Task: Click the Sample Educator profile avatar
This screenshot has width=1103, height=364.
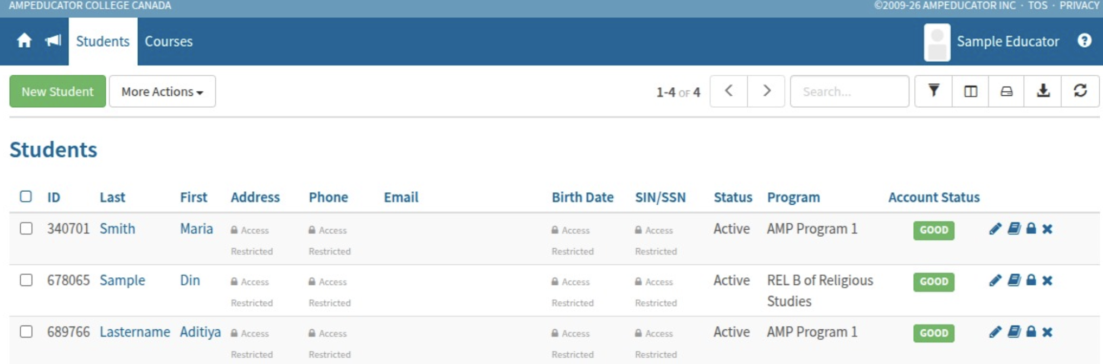Action: point(937,42)
